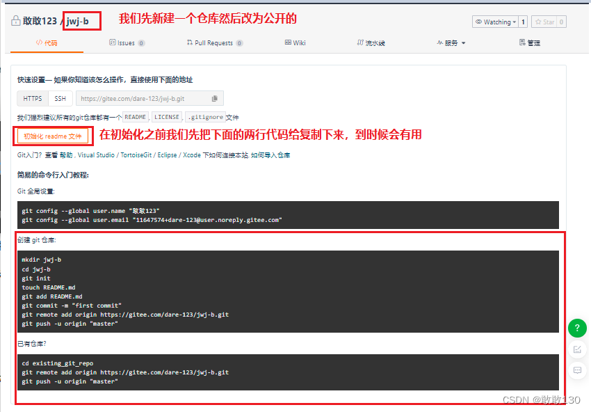Open the Watching dropdown
This screenshot has width=591, height=412.
[495, 22]
